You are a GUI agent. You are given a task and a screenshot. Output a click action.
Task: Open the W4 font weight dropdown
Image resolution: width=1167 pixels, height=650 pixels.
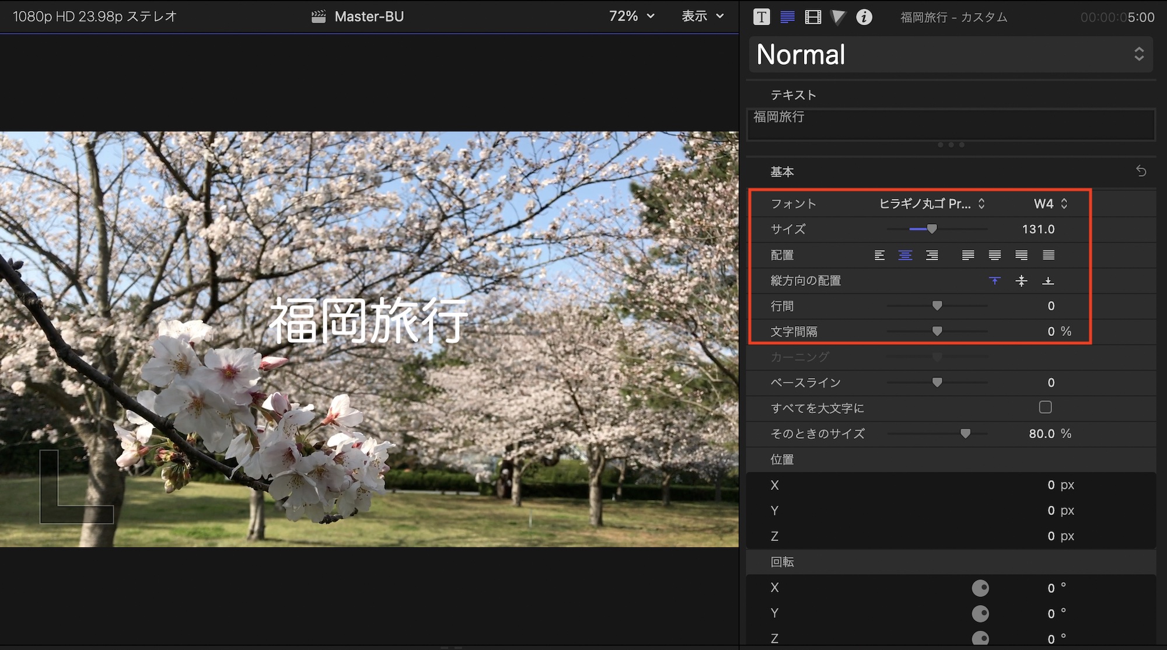point(1050,204)
